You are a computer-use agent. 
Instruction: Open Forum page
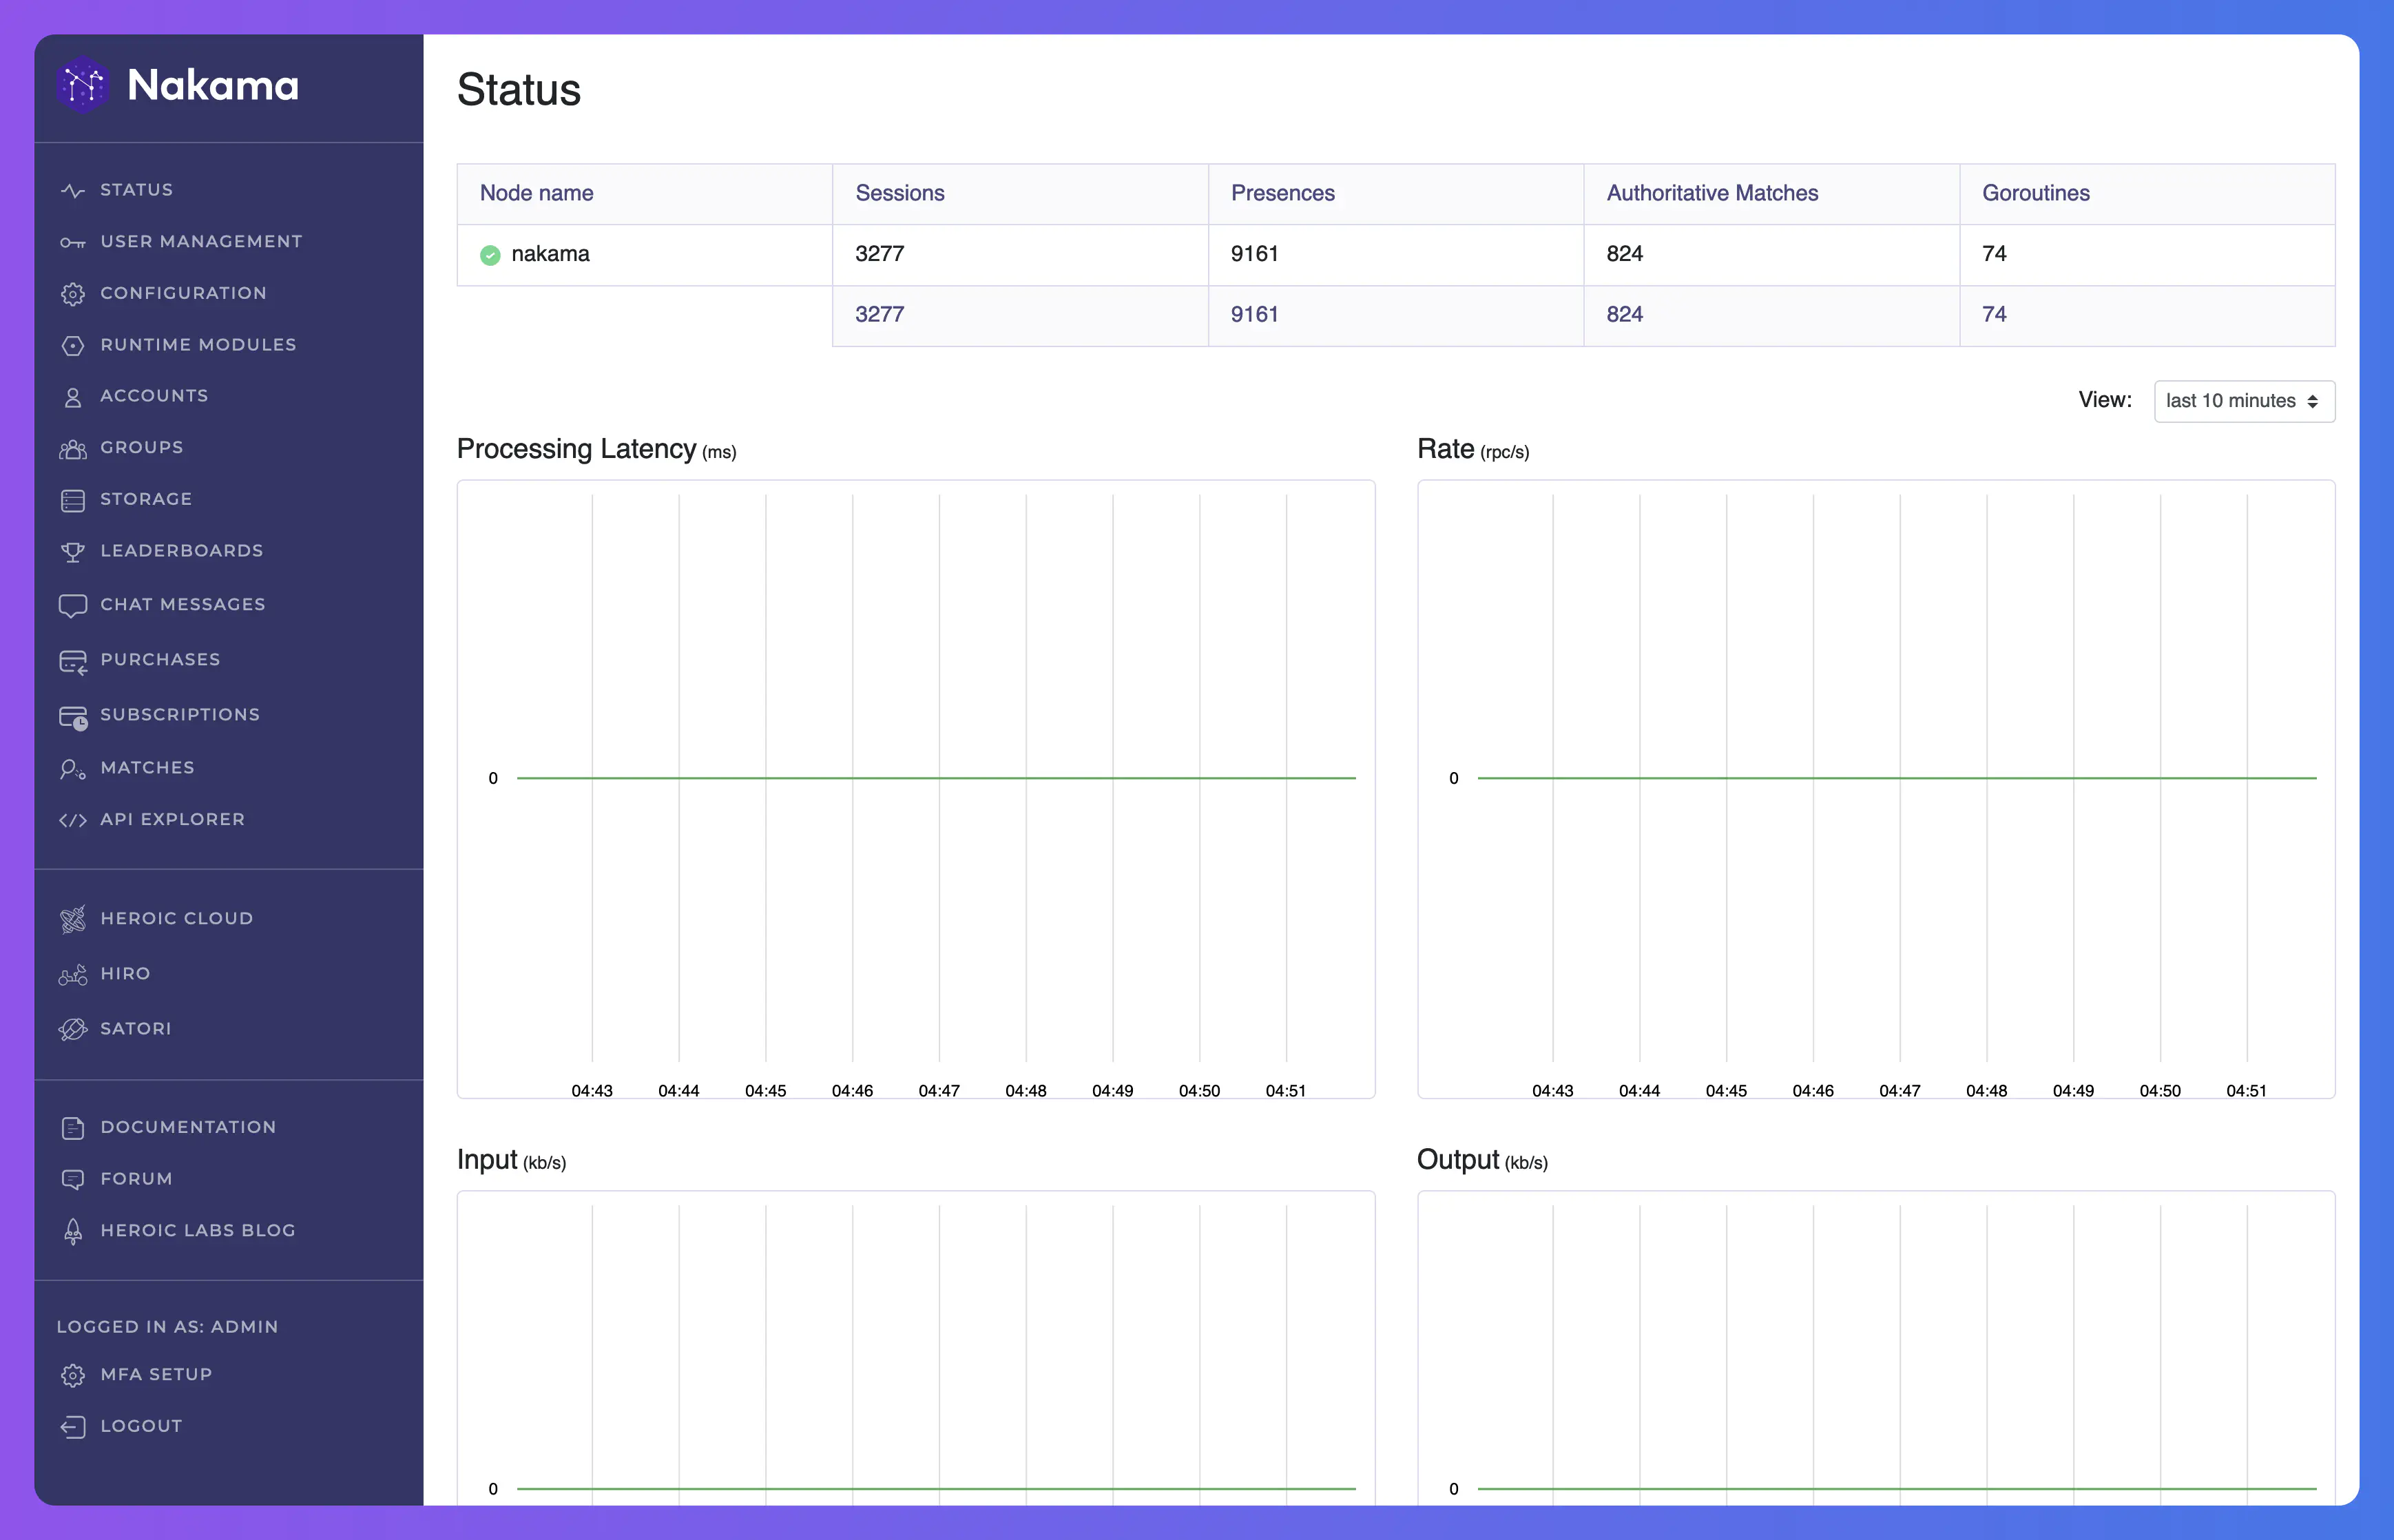pos(136,1177)
